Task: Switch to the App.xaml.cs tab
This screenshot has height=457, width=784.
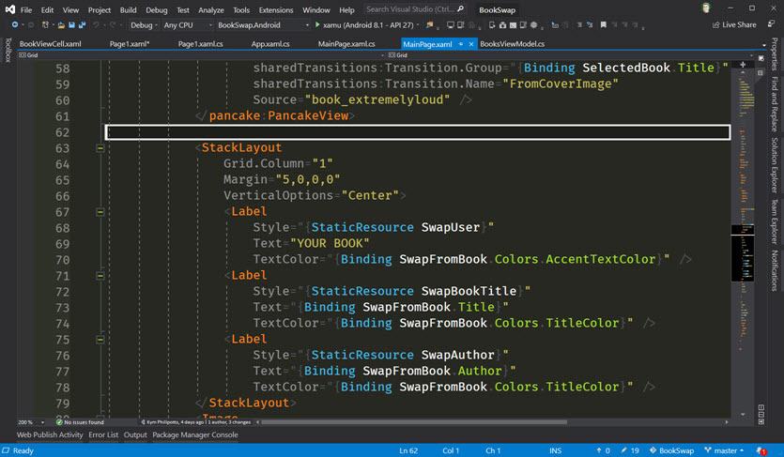Action: 270,44
